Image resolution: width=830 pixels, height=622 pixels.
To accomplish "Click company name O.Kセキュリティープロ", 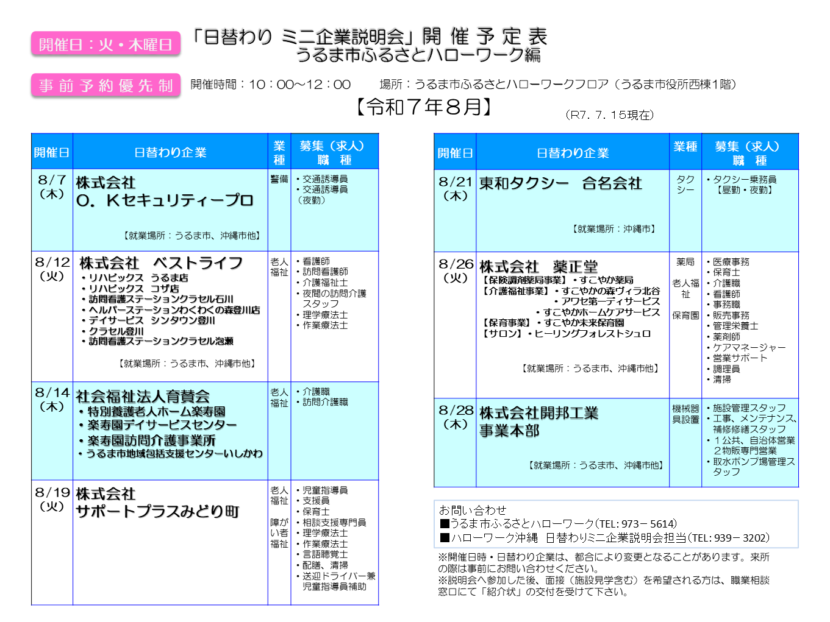I will (165, 200).
